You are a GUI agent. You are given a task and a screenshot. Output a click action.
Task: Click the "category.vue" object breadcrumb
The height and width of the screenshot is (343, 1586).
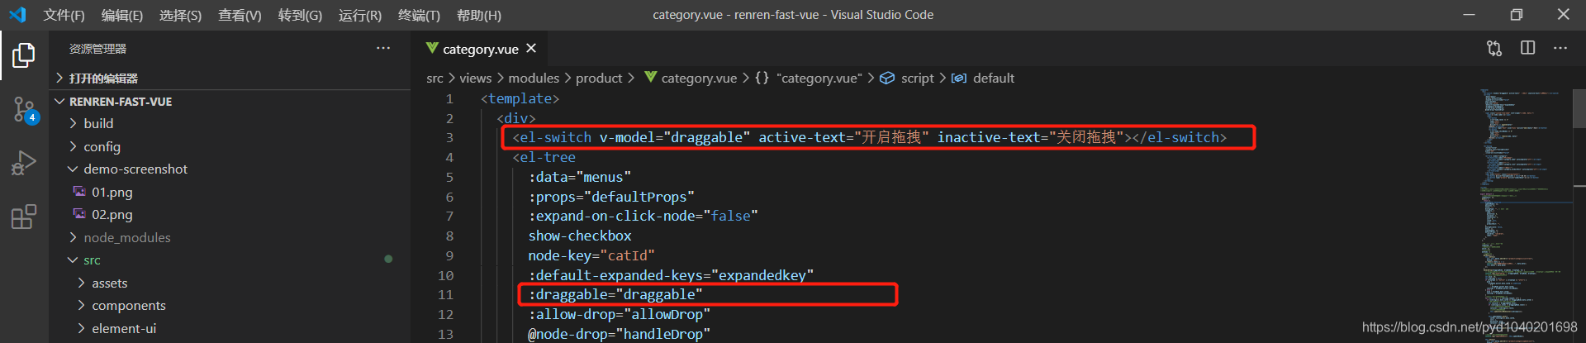click(x=819, y=78)
